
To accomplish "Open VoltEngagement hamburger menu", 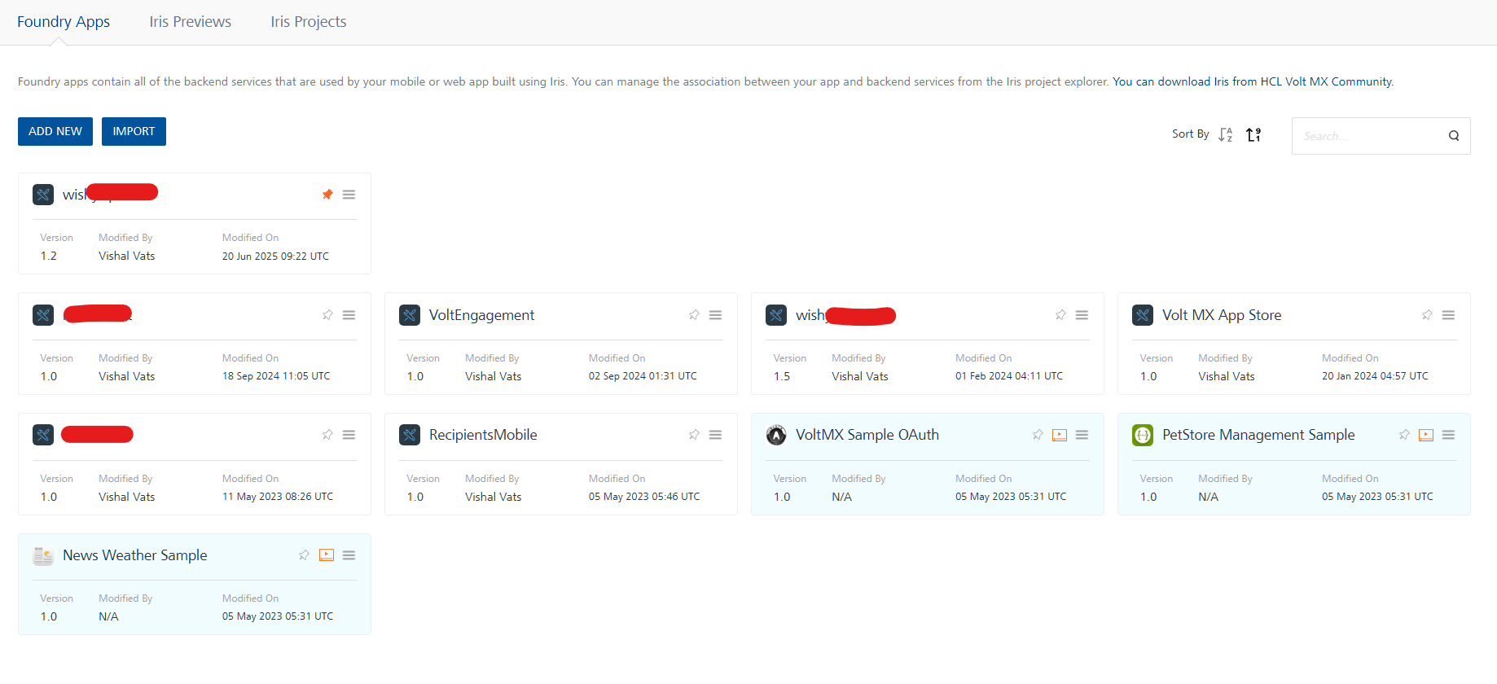I will 715,315.
